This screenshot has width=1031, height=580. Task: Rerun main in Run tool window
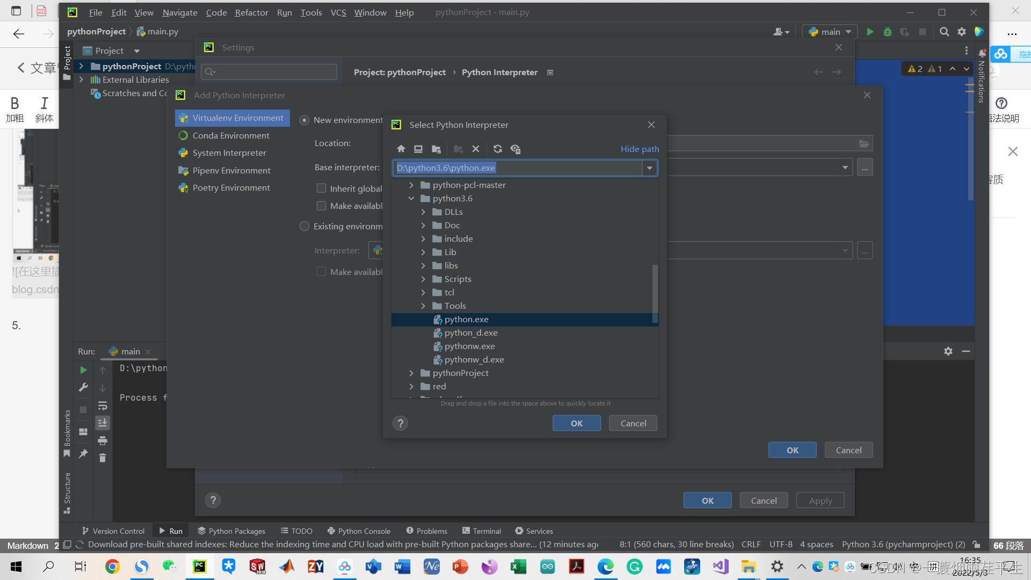83,370
